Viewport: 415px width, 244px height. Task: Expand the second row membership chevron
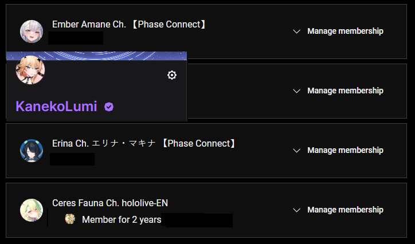(x=297, y=91)
